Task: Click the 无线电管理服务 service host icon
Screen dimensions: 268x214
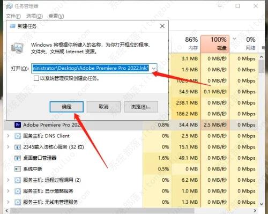Action: click(x=18, y=202)
